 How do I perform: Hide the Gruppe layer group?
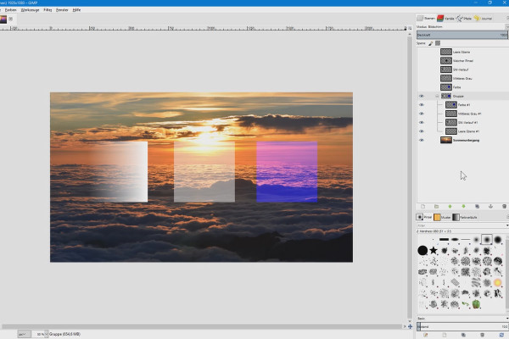coord(422,96)
